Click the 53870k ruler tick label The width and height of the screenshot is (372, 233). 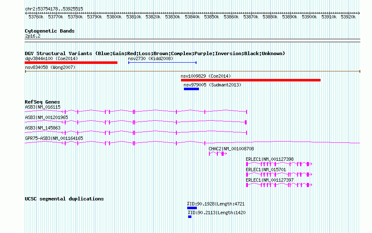(x=251, y=17)
